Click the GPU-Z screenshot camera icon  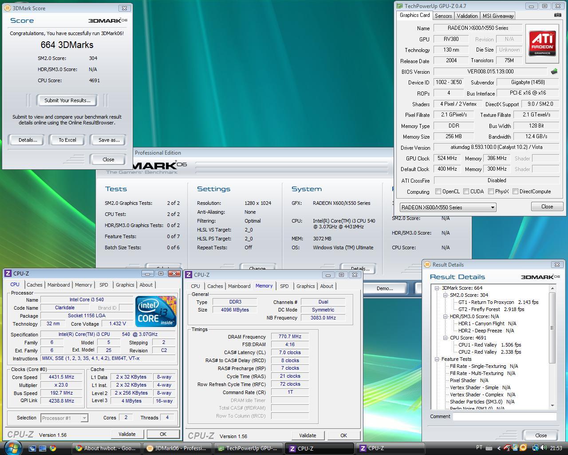tap(557, 15)
